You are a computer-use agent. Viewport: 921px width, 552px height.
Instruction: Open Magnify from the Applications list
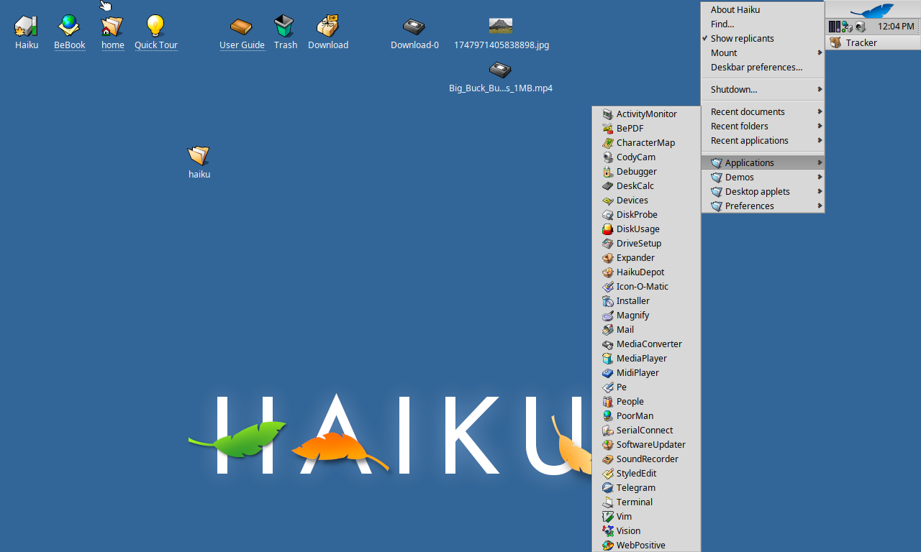click(x=646, y=315)
